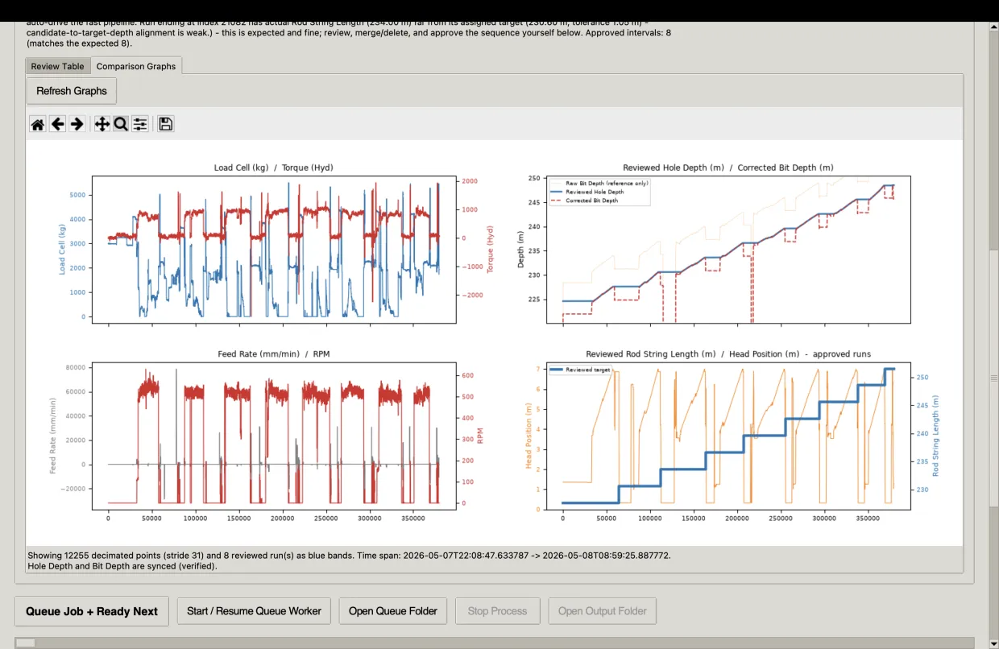The width and height of the screenshot is (999, 649).
Task: Click the Depth (m) axis label
Action: coord(520,250)
